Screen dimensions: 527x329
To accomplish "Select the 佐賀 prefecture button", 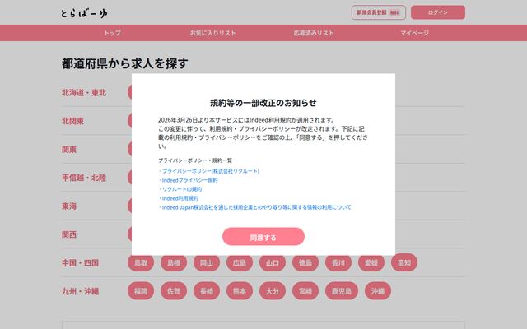I will coord(174,291).
